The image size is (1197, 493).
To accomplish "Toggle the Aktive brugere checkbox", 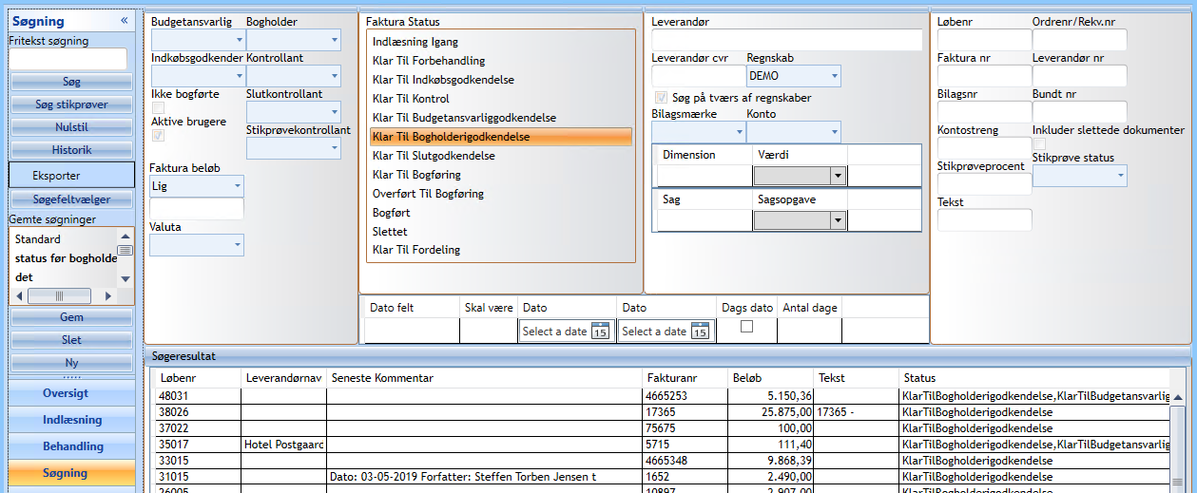I will tap(158, 136).
